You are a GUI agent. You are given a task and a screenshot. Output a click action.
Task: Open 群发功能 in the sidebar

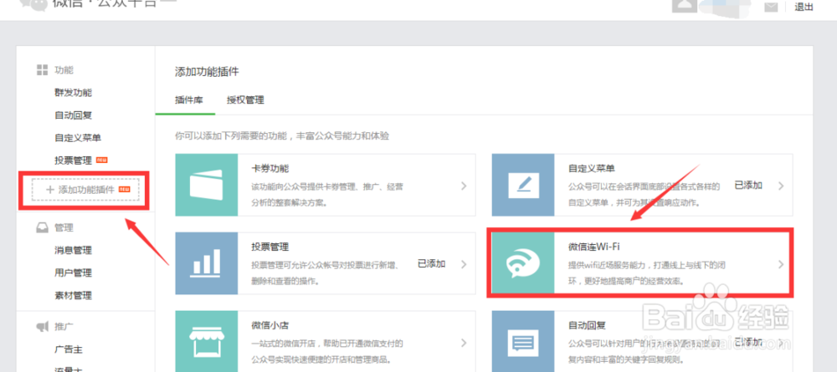pos(73,93)
